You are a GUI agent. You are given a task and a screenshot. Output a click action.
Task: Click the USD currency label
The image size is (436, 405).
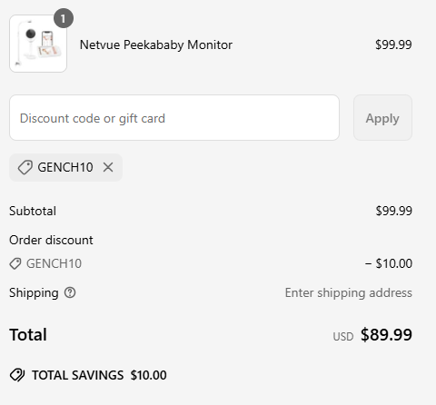coord(343,337)
